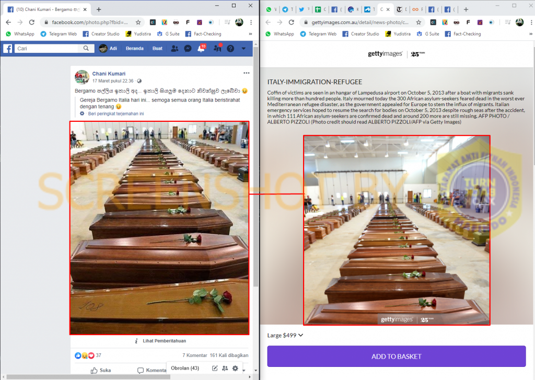This screenshot has width=535, height=380.
Task: Switch to the T-logo Times tab in right browser
Action: pyautogui.click(x=402, y=9)
